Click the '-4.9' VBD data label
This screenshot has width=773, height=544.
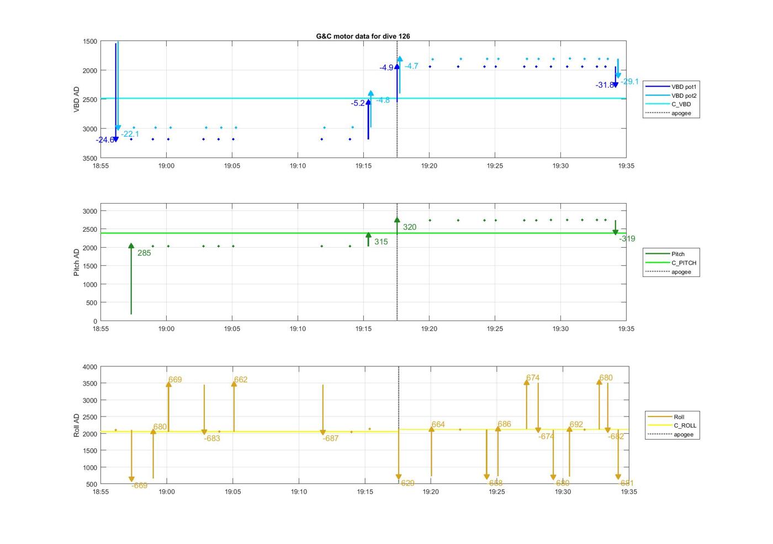tap(386, 68)
